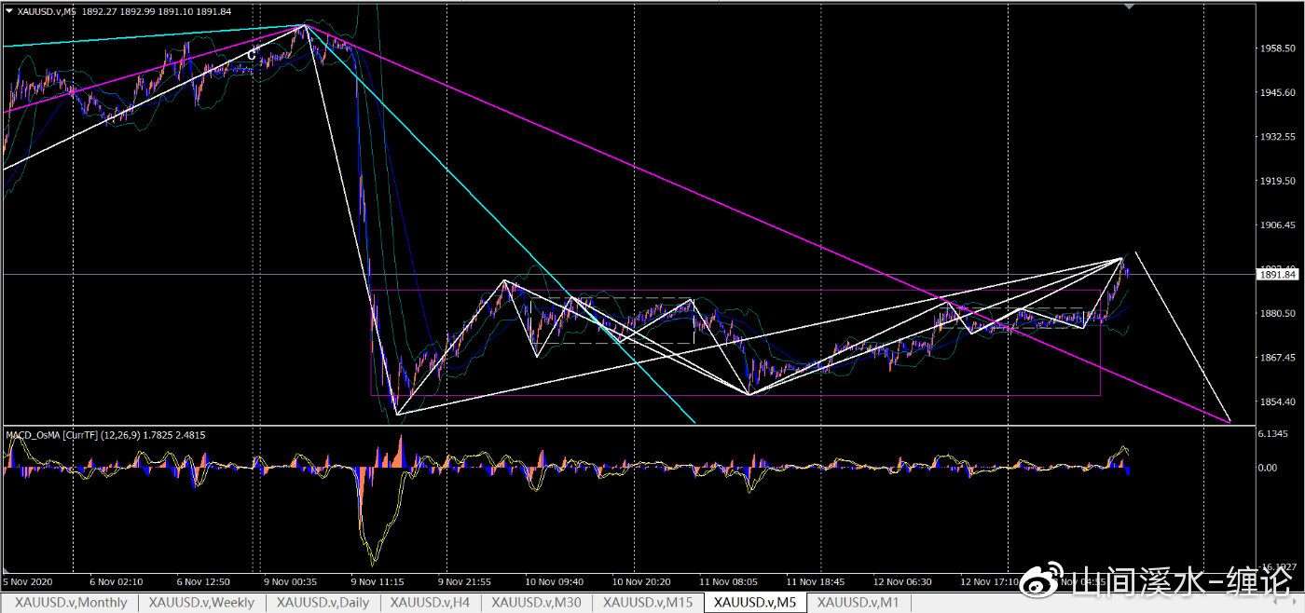The width and height of the screenshot is (1305, 613).
Task: Switch to the XAUUSD.v,Monthly tab
Action: 71,603
